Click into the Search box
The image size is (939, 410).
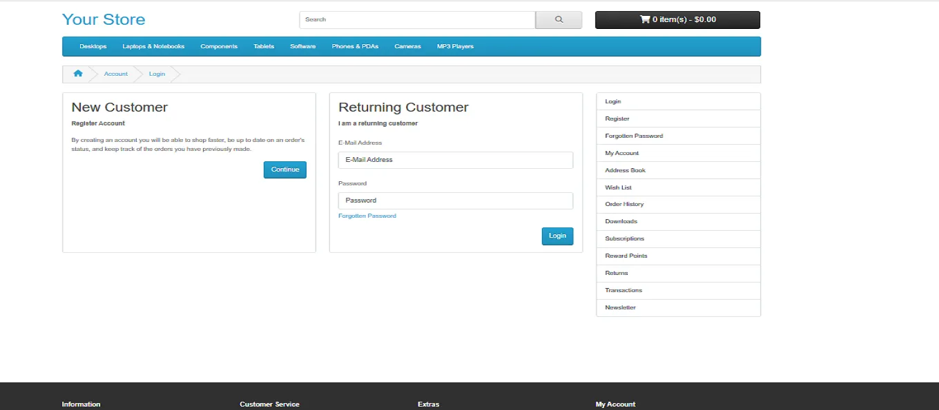coord(417,20)
